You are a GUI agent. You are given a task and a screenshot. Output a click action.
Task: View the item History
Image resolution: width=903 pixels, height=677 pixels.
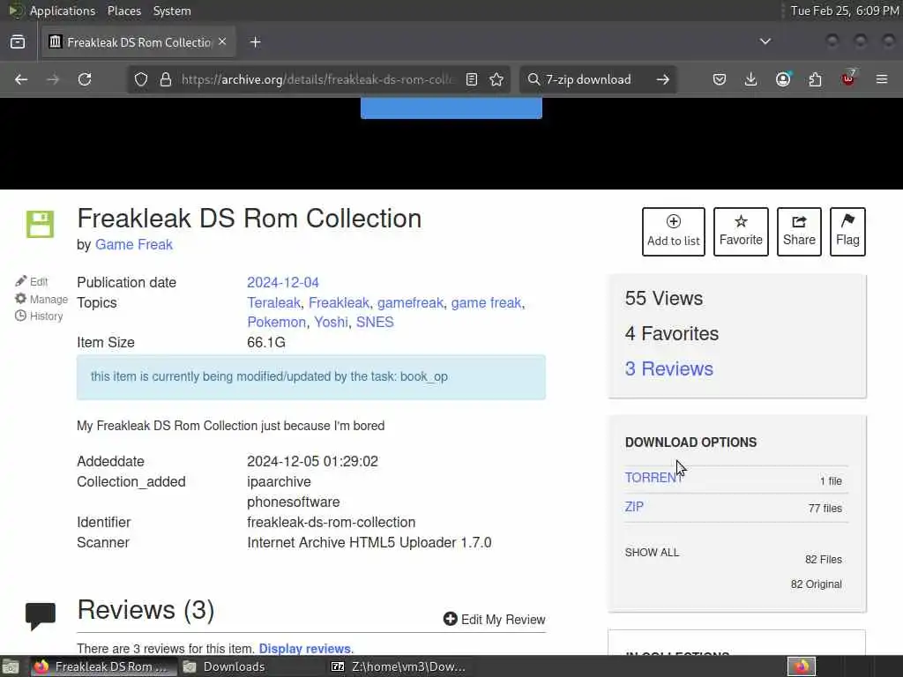pyautogui.click(x=39, y=316)
